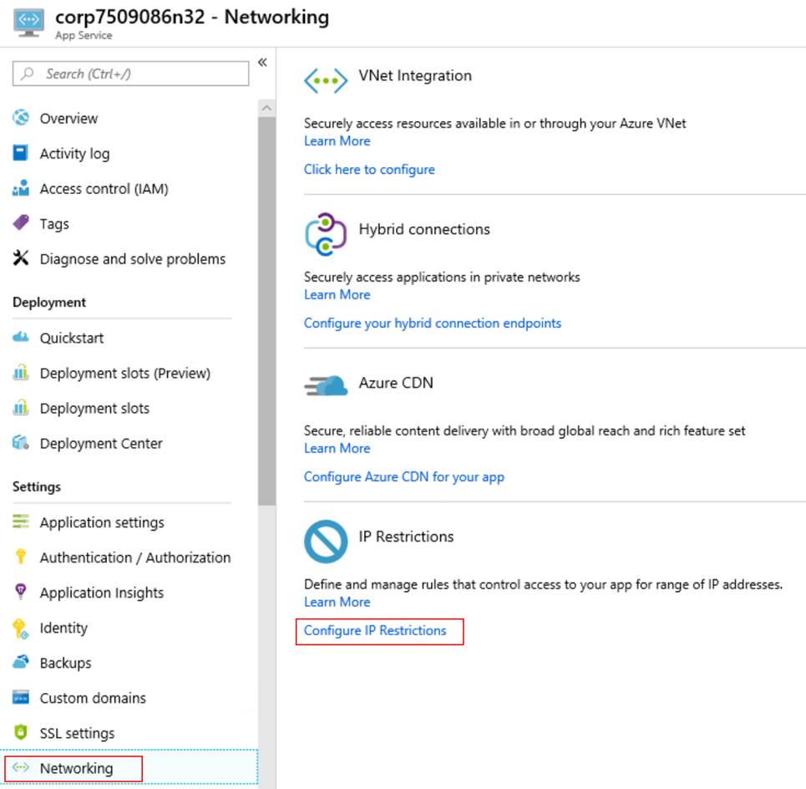Select Authentication / Authorization setting
The width and height of the screenshot is (806, 789).
135,557
